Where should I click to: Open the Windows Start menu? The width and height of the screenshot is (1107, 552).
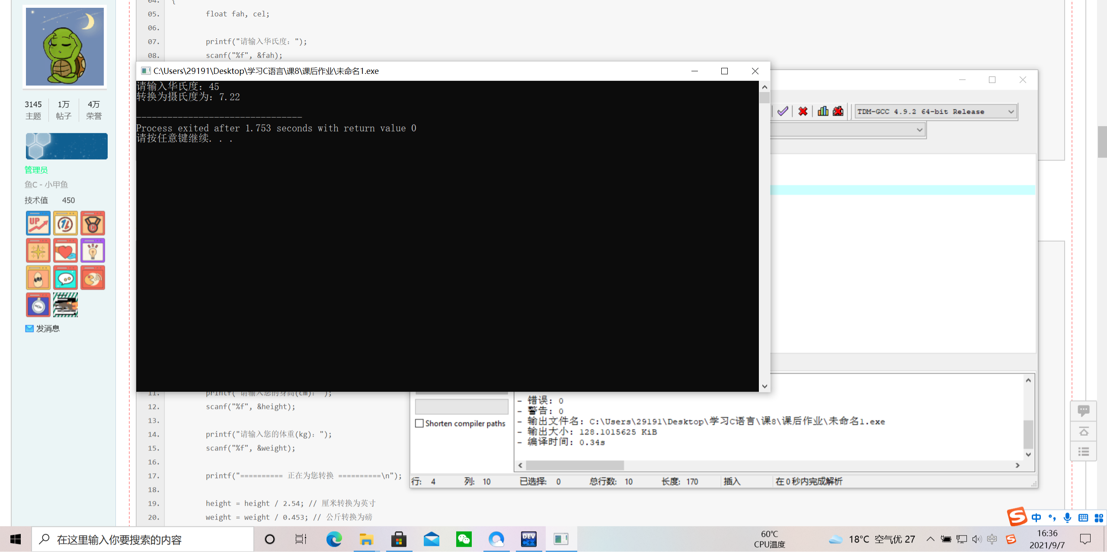(x=16, y=539)
